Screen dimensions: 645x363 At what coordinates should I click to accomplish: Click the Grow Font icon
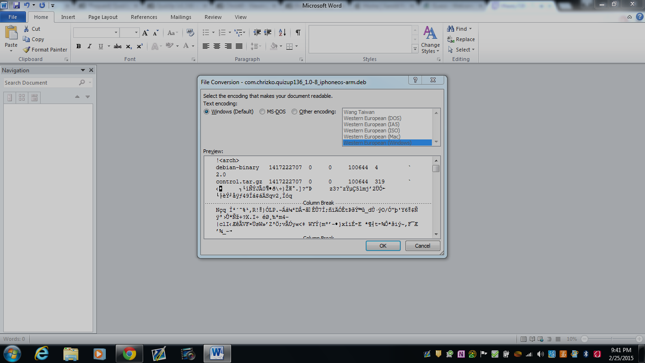coord(145,33)
